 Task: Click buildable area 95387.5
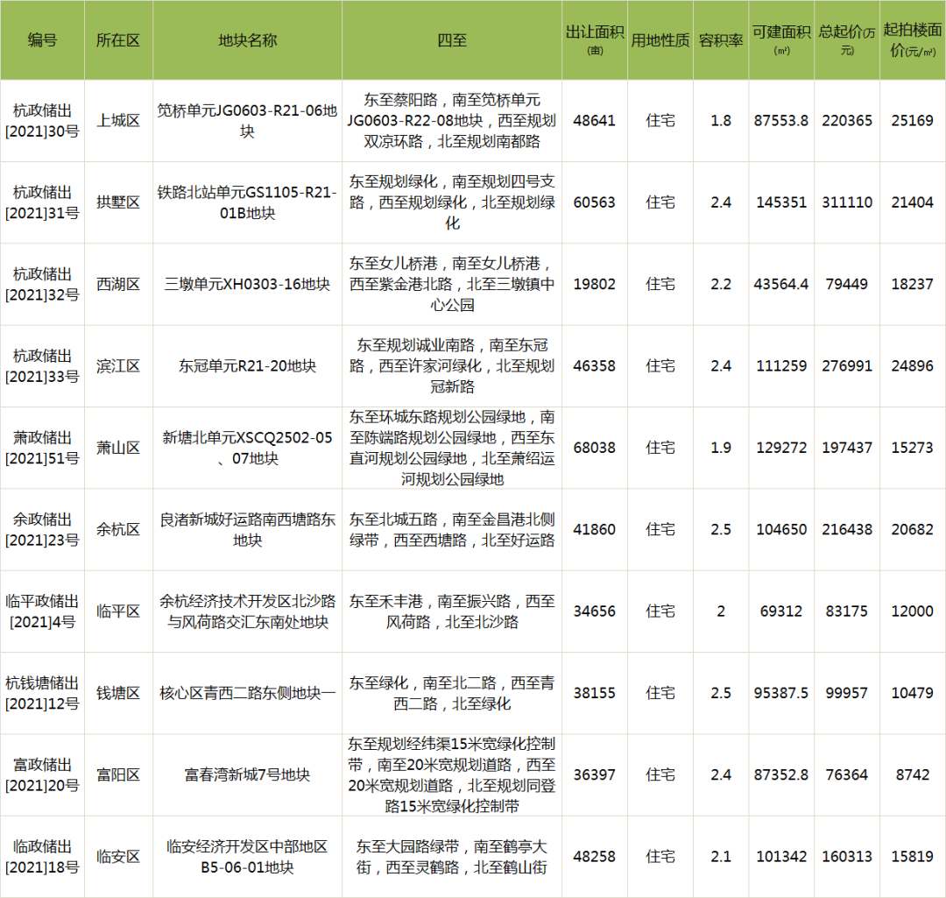781,693
